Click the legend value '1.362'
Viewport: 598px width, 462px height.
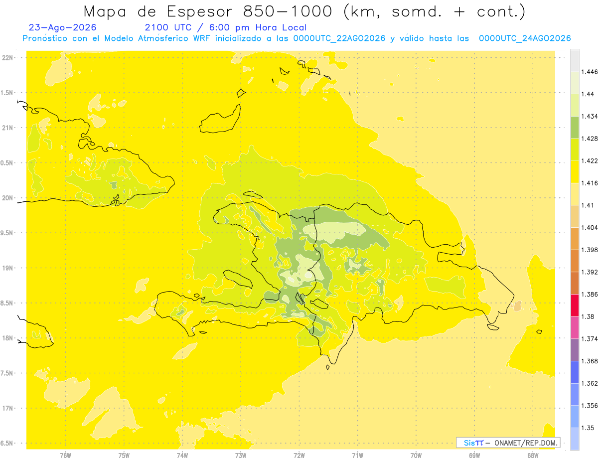(x=591, y=383)
